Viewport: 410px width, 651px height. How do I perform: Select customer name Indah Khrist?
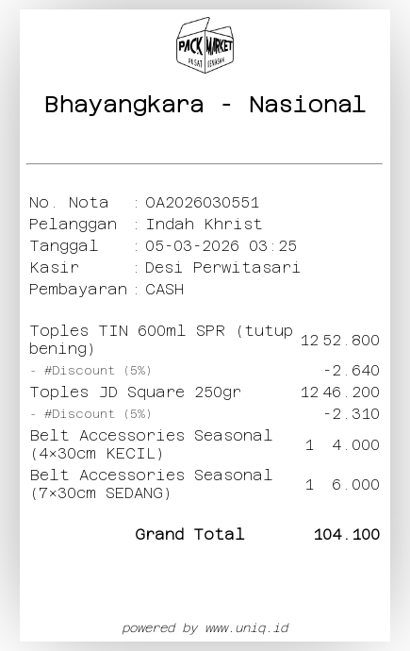click(x=204, y=225)
